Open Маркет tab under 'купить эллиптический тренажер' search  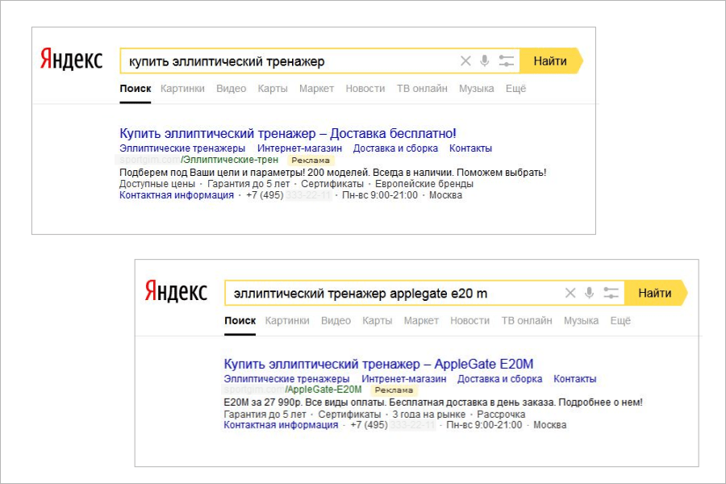tap(316, 89)
